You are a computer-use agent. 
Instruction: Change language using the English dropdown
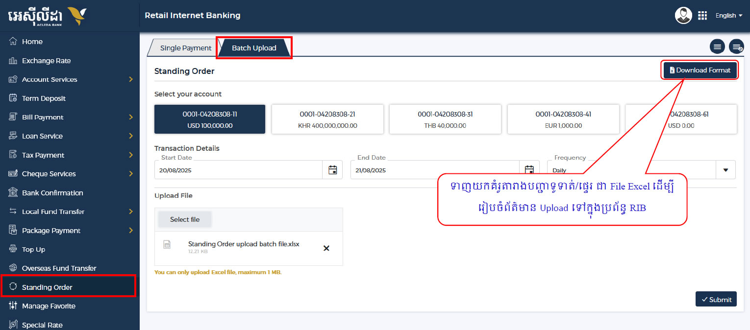(x=728, y=16)
